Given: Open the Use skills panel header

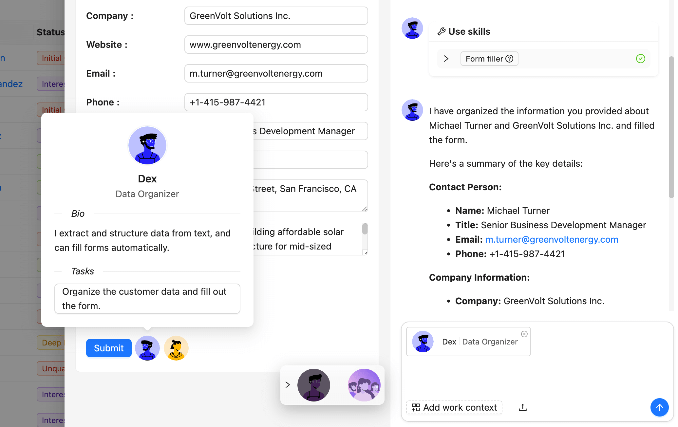Looking at the screenshot, I should 469,31.
